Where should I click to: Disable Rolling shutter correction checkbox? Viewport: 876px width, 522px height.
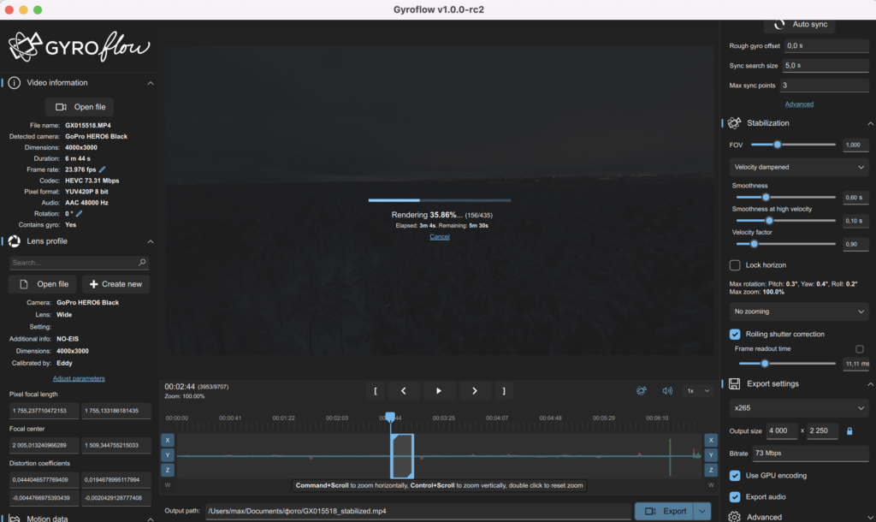[735, 335]
